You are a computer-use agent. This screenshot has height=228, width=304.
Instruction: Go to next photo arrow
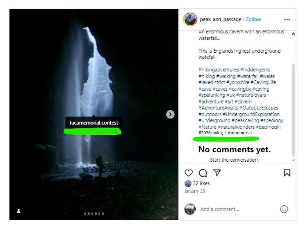(x=170, y=114)
